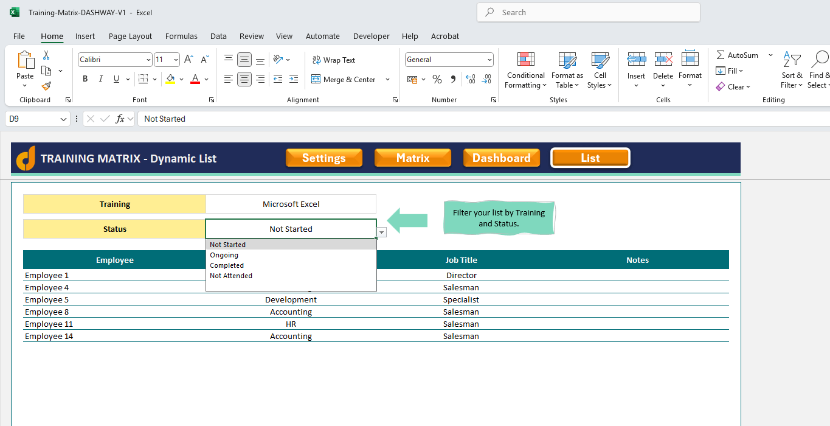Screen dimensions: 830x426
Task: Select the Format Painter brush
Action: pos(46,86)
